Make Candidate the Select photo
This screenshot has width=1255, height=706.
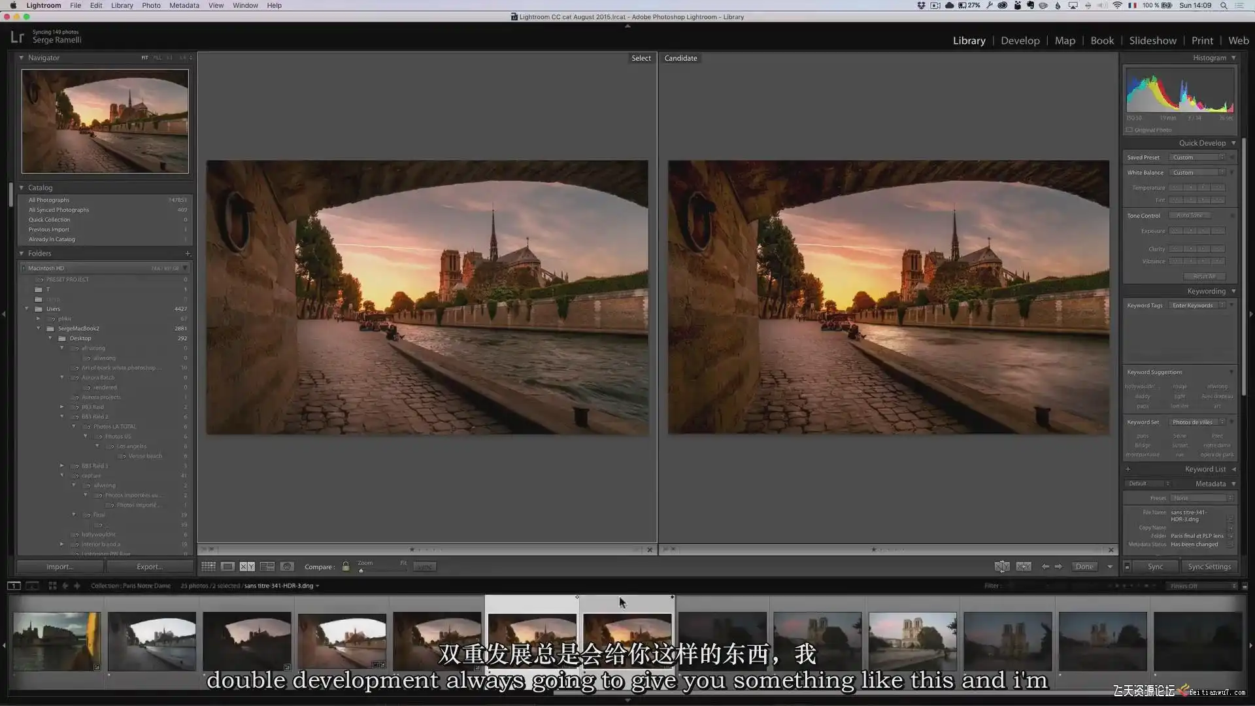[1024, 567]
